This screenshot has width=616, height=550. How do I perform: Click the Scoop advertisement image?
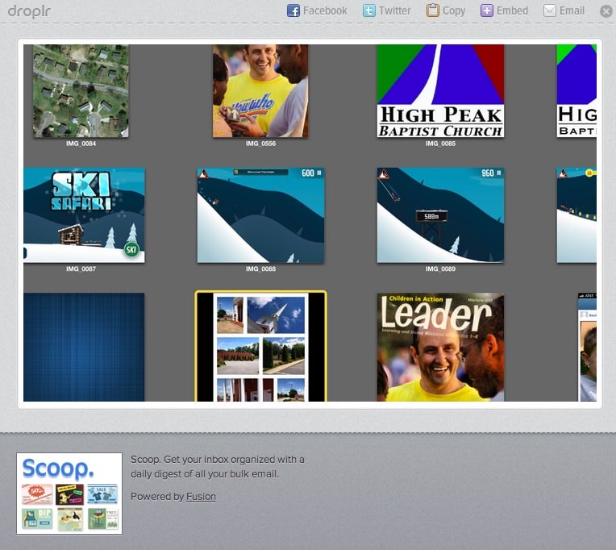(x=69, y=494)
